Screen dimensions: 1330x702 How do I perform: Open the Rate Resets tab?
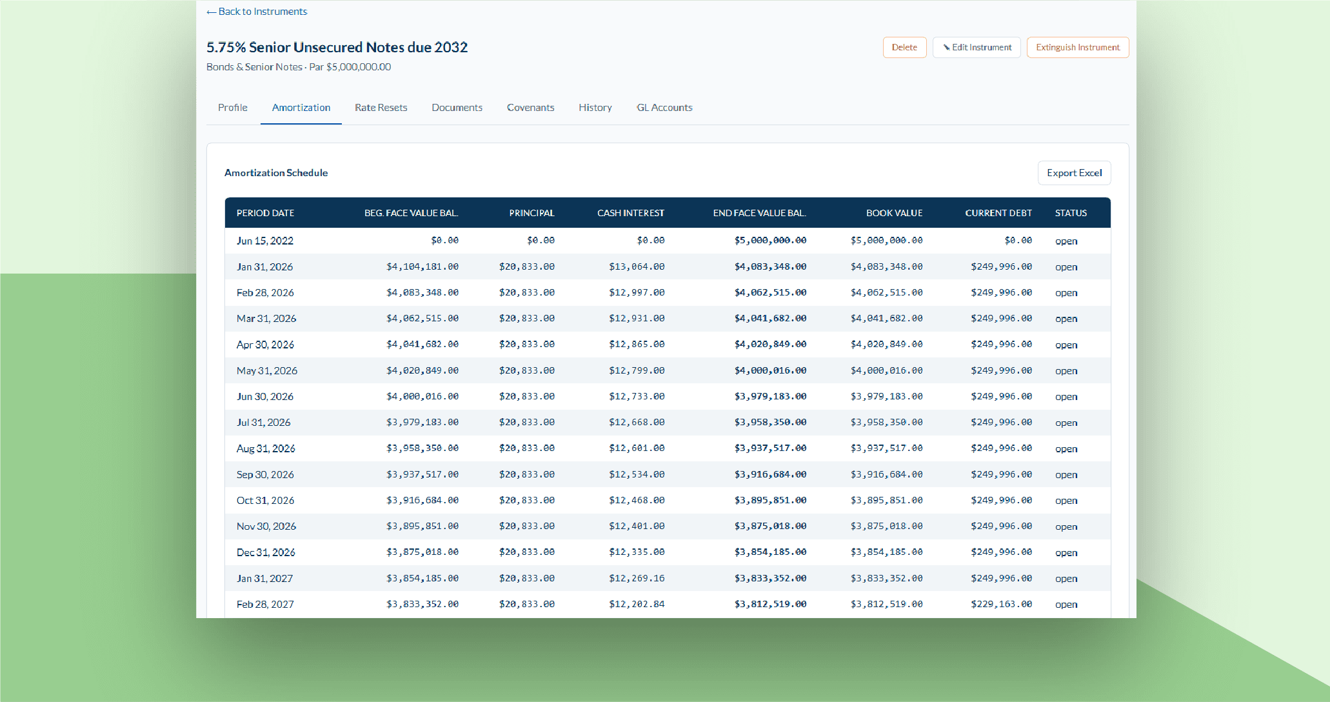point(381,108)
